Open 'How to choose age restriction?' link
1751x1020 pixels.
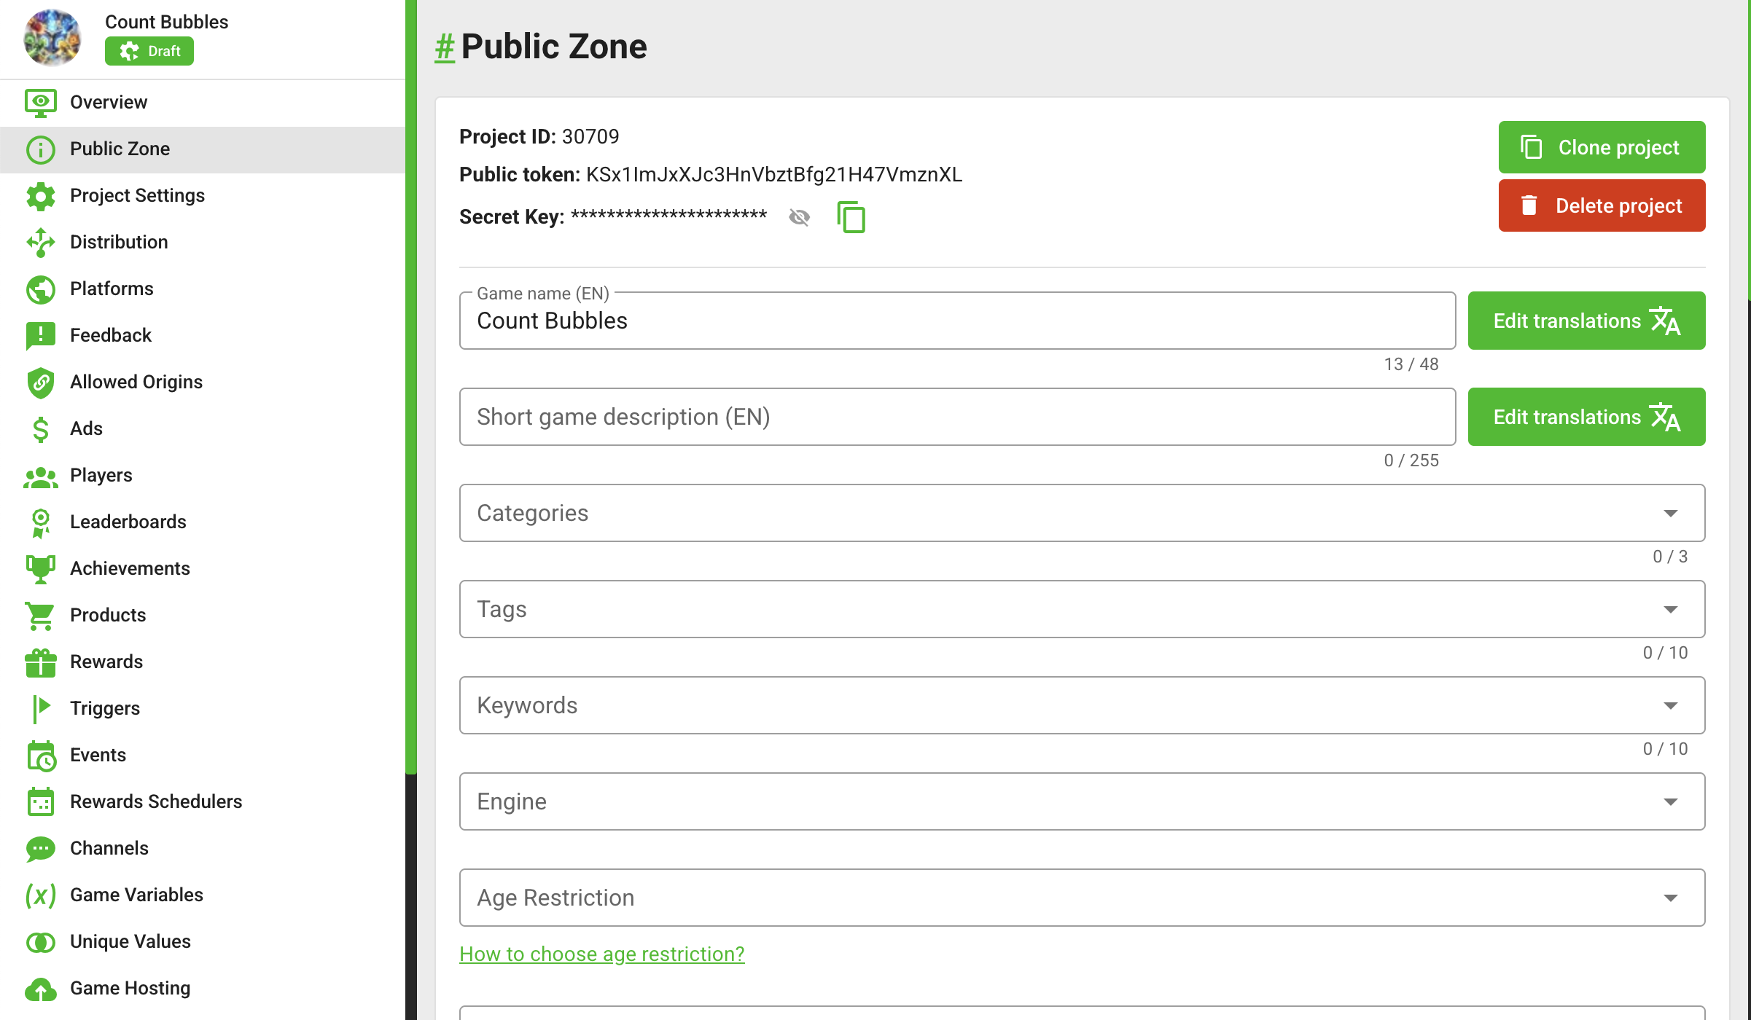[x=601, y=954]
